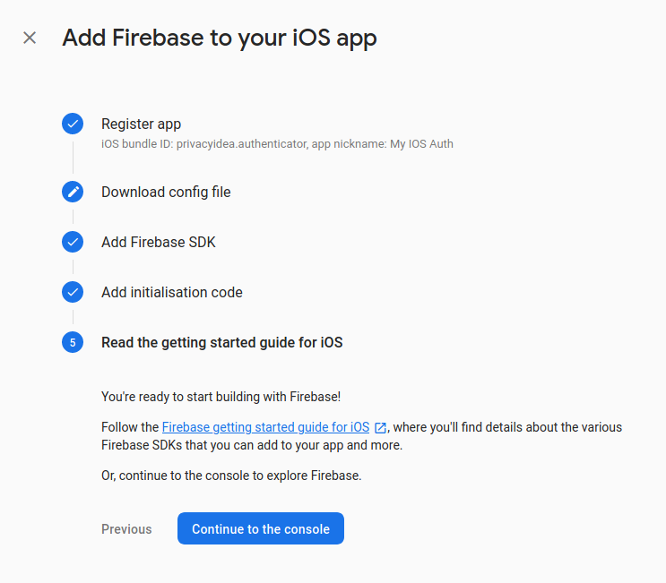Expand the Add Firebase SDK step
Image resolution: width=666 pixels, height=583 pixels.
(159, 243)
